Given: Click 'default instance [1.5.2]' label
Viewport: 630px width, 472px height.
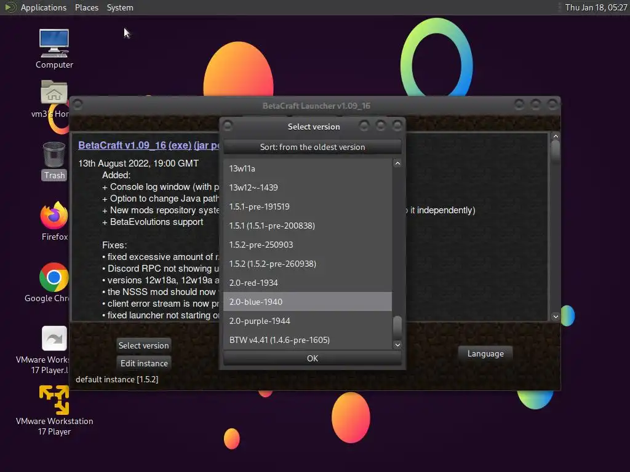Looking at the screenshot, I should [117, 379].
